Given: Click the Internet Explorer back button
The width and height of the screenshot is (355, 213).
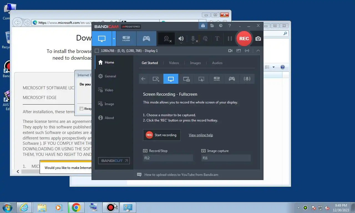Looking at the screenshot, I should [17, 22].
